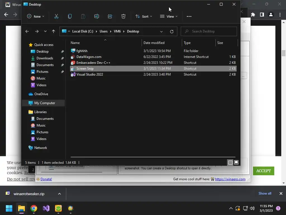The width and height of the screenshot is (286, 215).
Task: Open Chrome three-dot menu
Action: [280, 15]
